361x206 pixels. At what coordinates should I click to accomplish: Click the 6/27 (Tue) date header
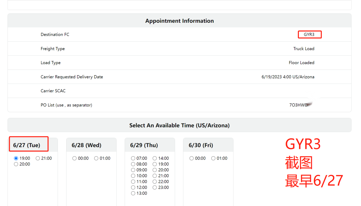[x=27, y=145]
